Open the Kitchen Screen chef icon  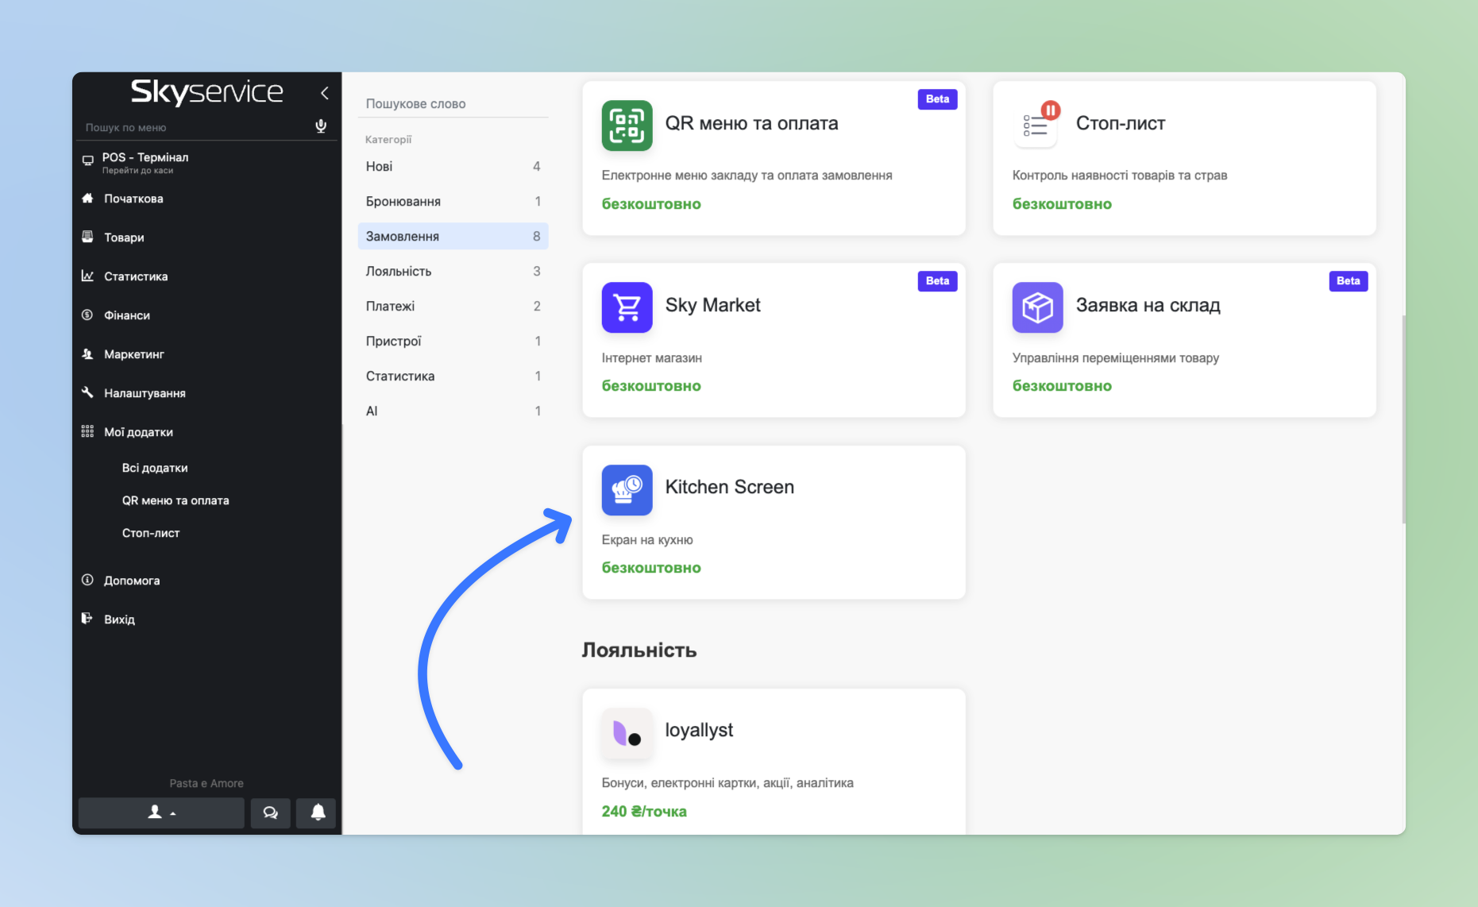(627, 489)
